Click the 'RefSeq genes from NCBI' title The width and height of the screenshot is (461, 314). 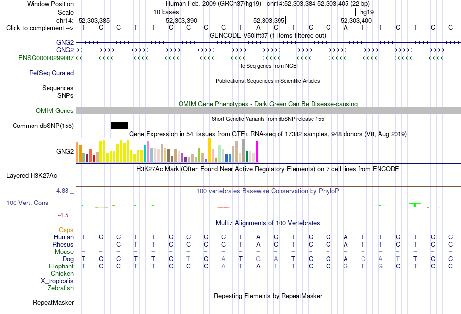(x=268, y=66)
